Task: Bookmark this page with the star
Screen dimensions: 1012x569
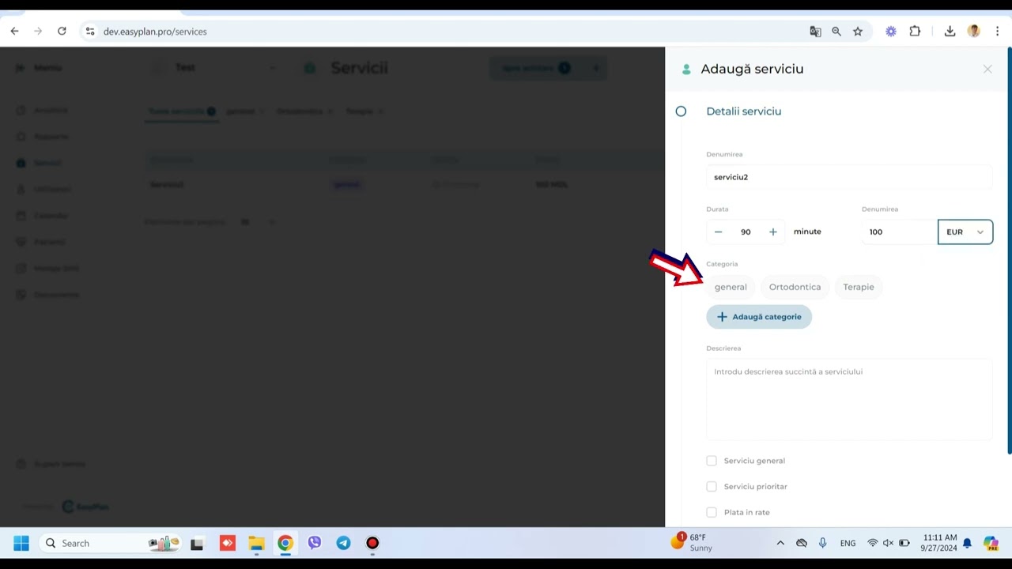Action: coord(858,32)
